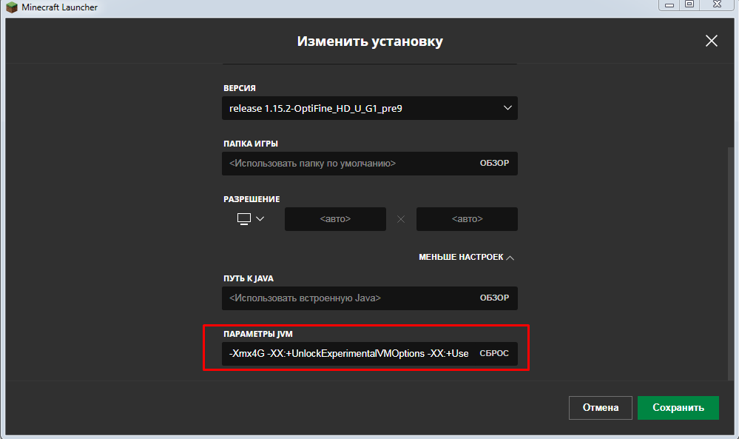
Task: Open the Версия version dropdown
Action: [x=370, y=108]
